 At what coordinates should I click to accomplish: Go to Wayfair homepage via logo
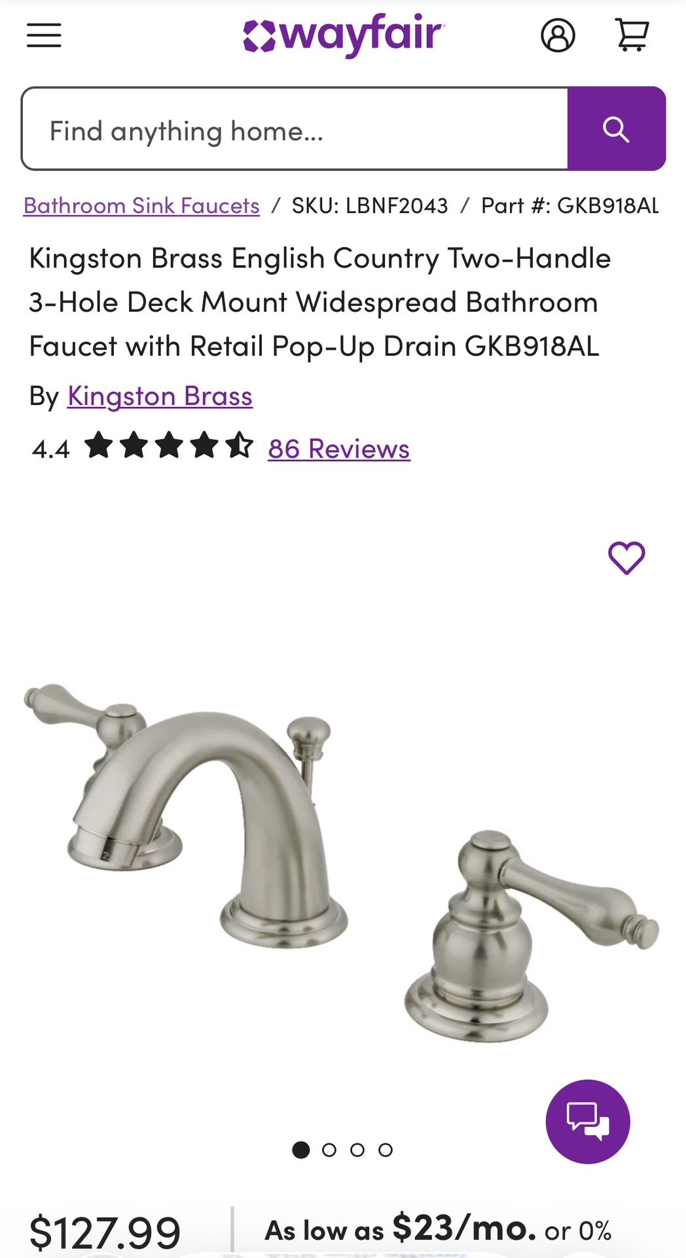point(344,35)
